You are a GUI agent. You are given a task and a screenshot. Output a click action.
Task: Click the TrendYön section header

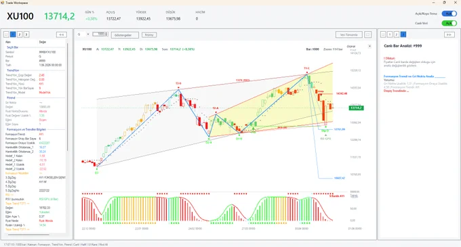click(13, 70)
